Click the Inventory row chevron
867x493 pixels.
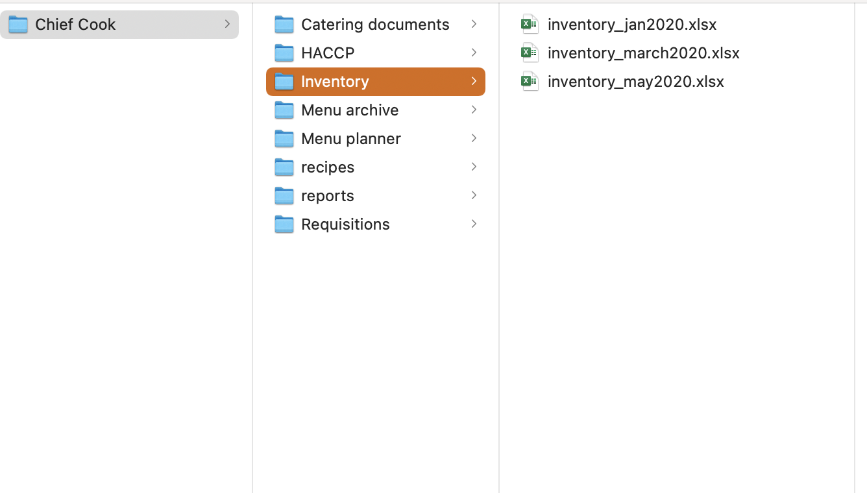point(474,81)
